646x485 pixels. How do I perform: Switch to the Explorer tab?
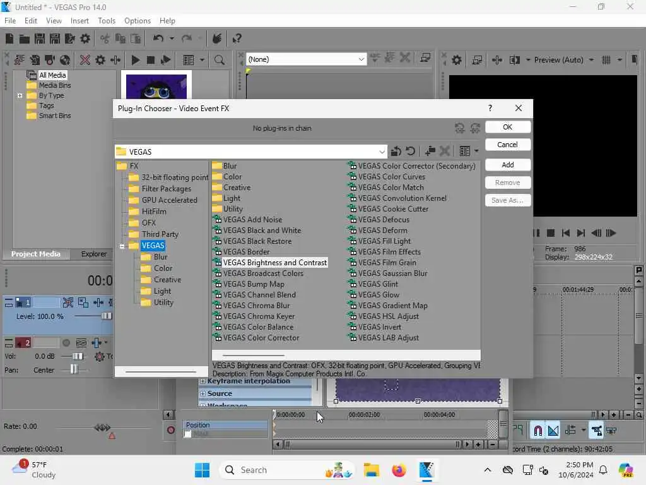click(93, 254)
